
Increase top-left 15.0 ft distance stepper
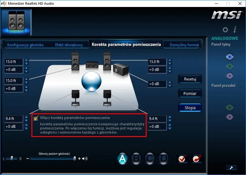[x=26, y=60]
